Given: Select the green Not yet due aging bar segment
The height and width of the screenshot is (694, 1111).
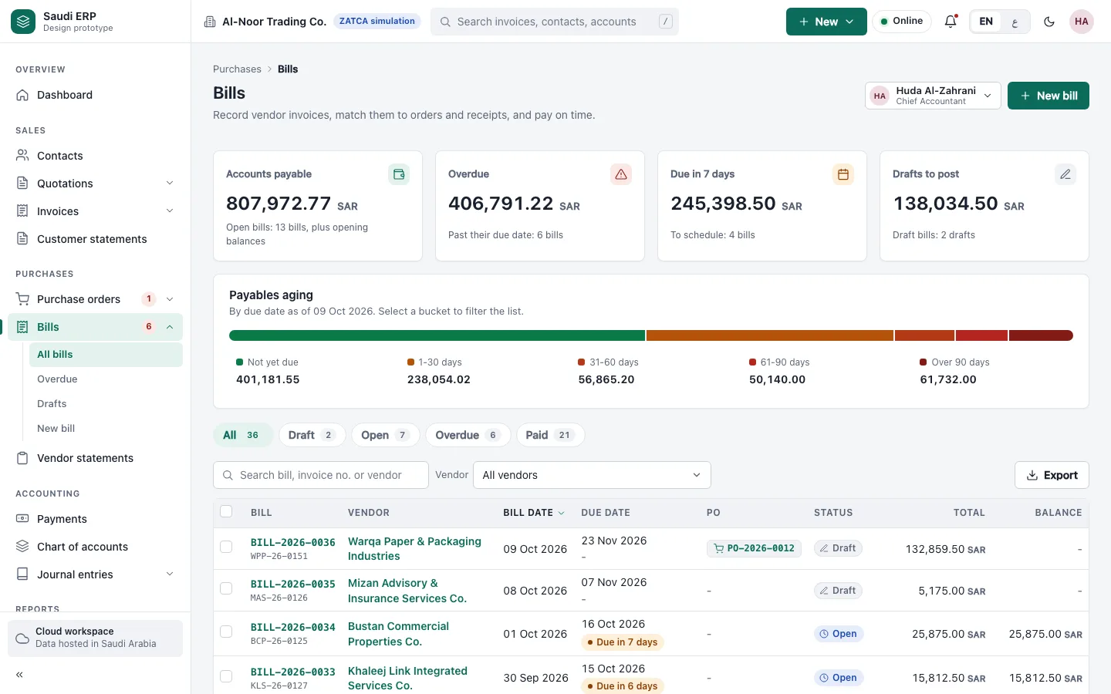Looking at the screenshot, I should click(x=437, y=335).
